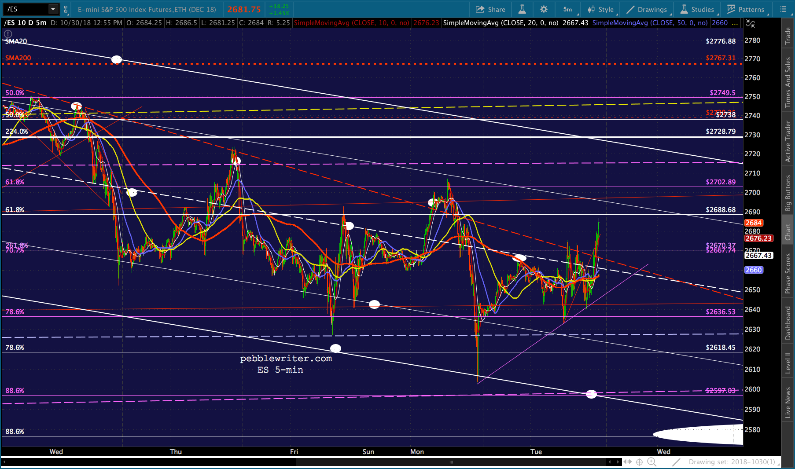Screen dimensions: 795x469
Task: Click the flask Edit Studies icon
Action: 522,9
